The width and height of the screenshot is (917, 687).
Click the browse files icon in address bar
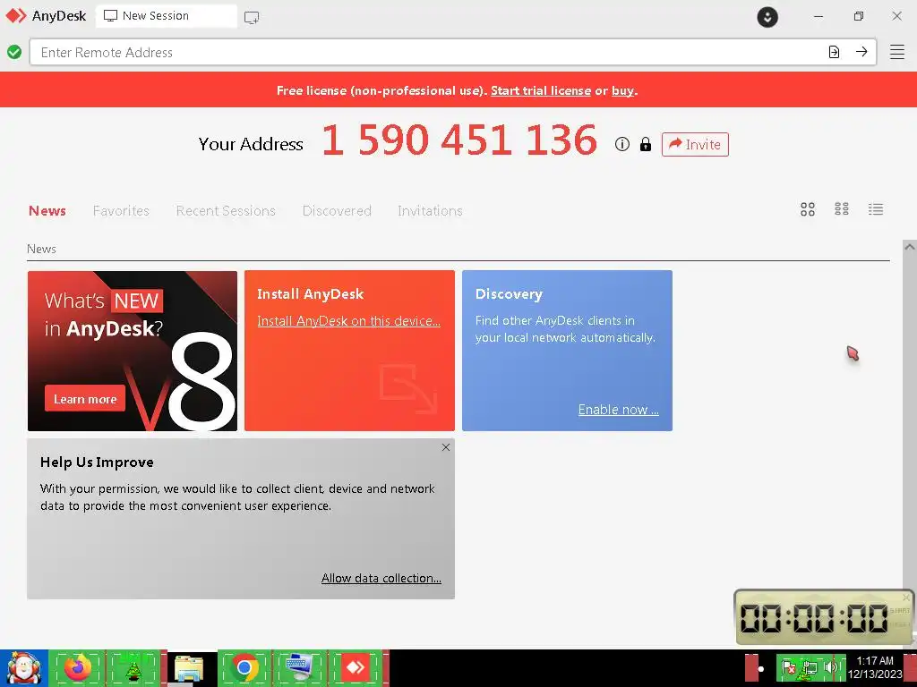click(x=834, y=52)
